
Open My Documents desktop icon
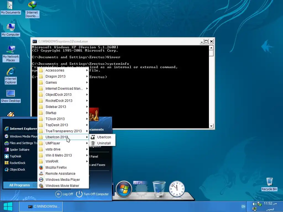[x=11, y=7]
